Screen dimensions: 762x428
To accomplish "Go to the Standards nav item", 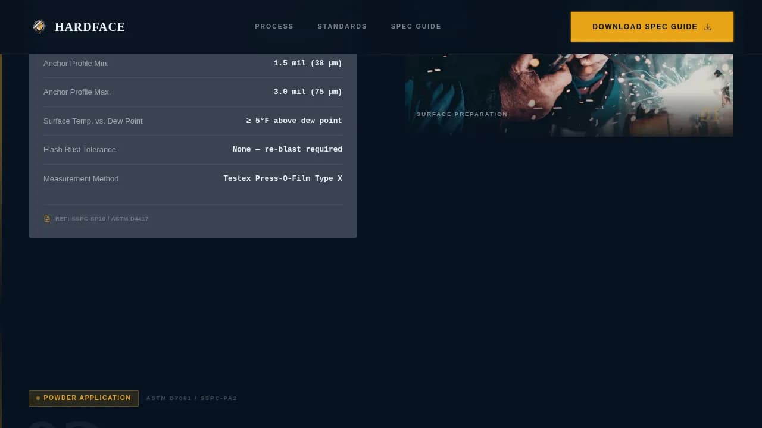I will (x=342, y=26).
